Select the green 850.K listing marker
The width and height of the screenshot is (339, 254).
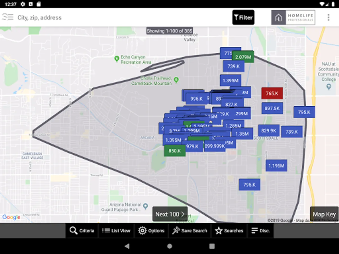click(x=175, y=151)
